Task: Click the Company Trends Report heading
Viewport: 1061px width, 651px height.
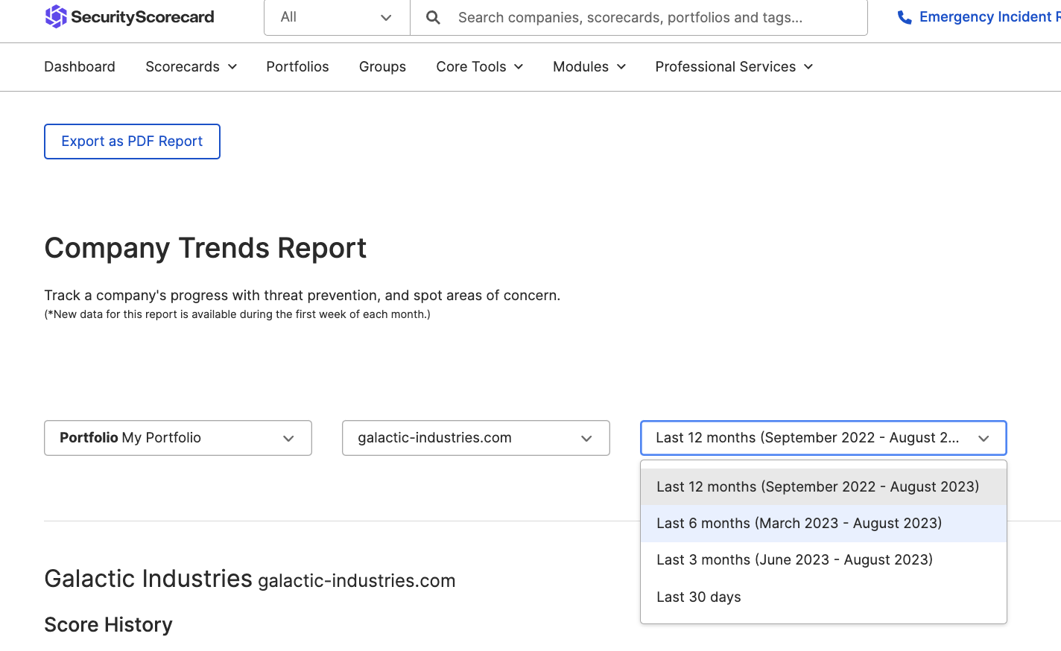Action: click(205, 248)
